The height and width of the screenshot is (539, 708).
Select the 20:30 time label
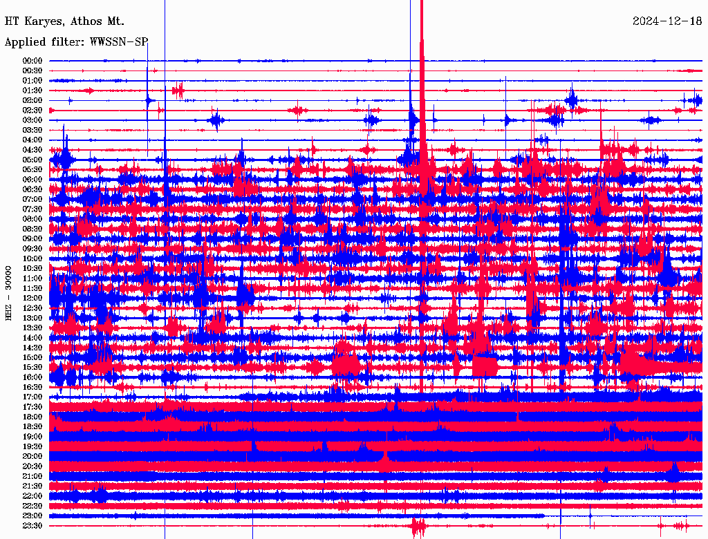32,466
